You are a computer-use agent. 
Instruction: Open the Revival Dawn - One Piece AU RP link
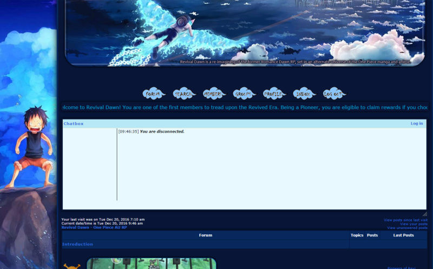coord(94,227)
